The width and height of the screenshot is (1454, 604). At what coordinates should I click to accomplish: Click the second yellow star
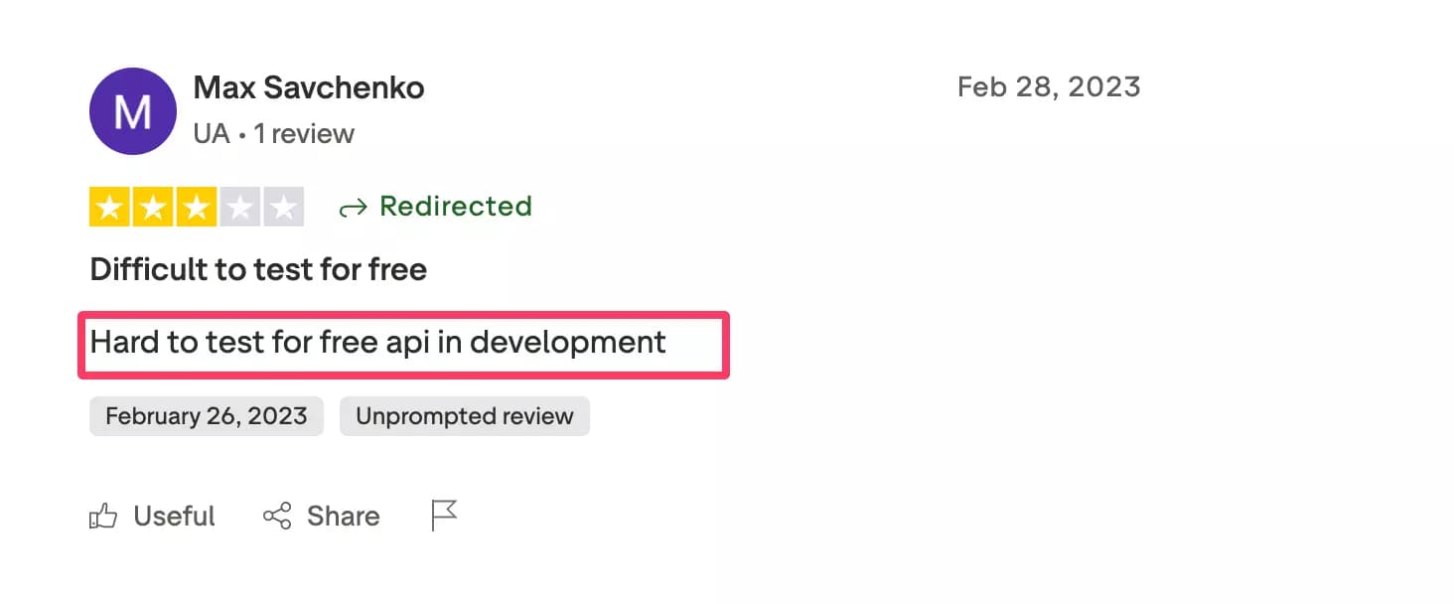[x=153, y=206]
